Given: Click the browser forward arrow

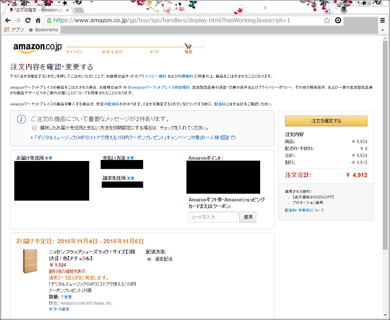Looking at the screenshot, I should tap(18, 20).
